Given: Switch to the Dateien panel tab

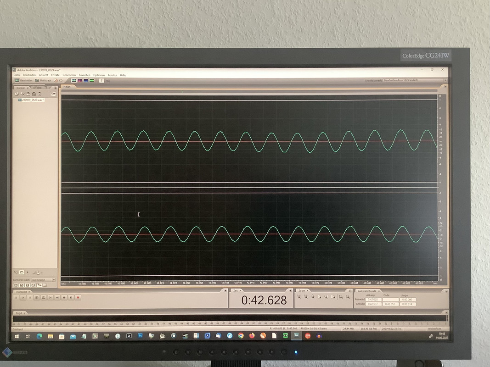Looking at the screenshot, I should 21,88.
